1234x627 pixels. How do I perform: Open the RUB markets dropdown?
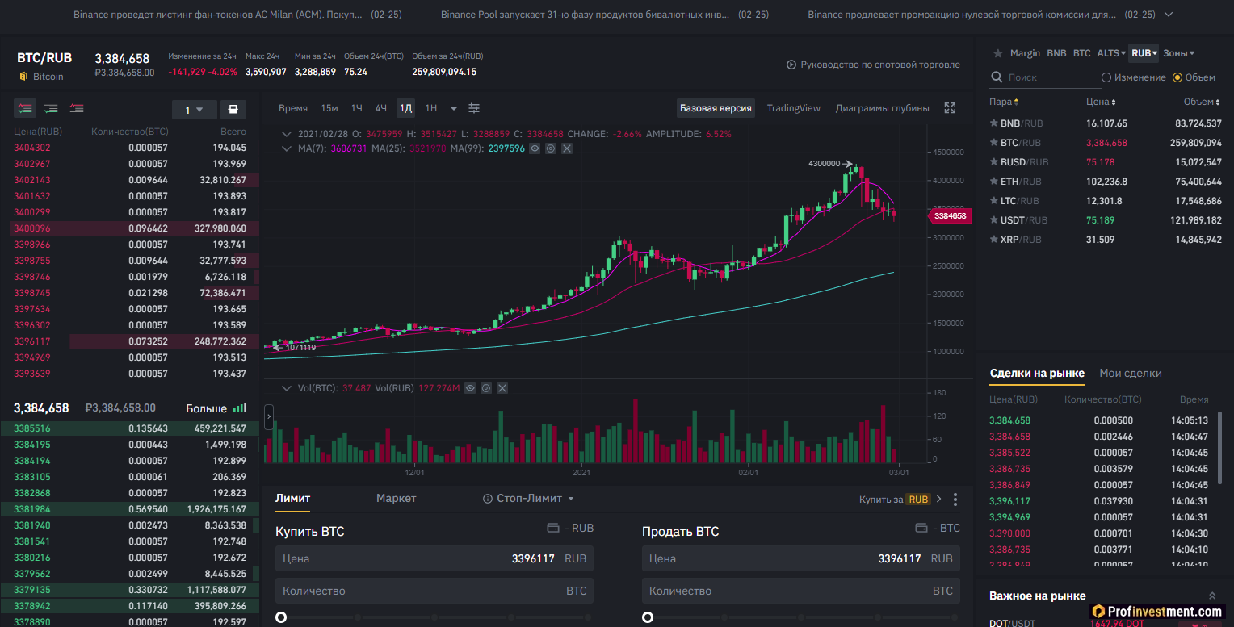(1144, 53)
